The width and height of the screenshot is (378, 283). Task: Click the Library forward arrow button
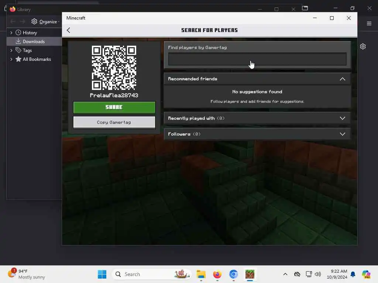(23, 22)
